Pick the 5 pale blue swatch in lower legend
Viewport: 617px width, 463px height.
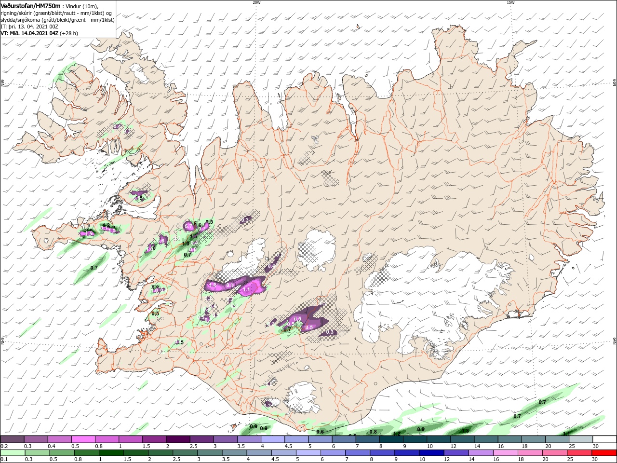click(308, 453)
